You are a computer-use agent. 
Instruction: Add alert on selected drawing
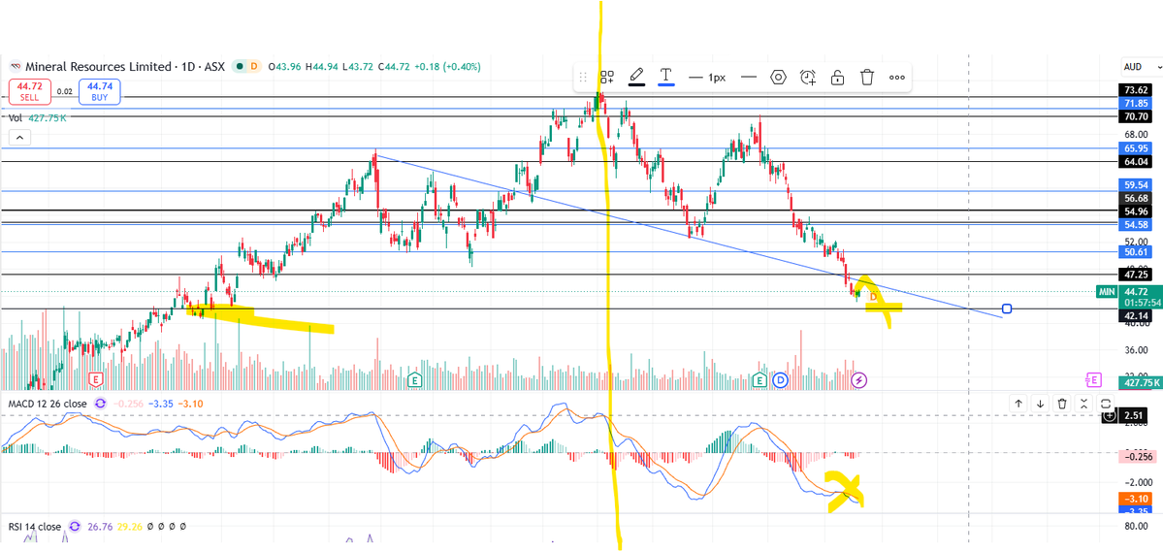(x=808, y=78)
